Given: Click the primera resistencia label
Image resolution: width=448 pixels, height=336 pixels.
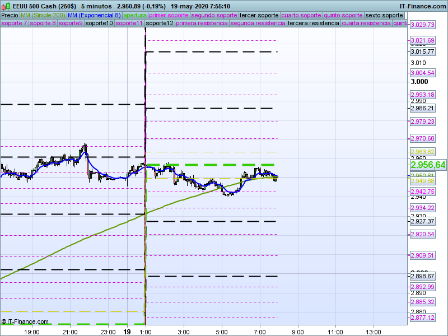Looking at the screenshot, I should click(x=202, y=24).
